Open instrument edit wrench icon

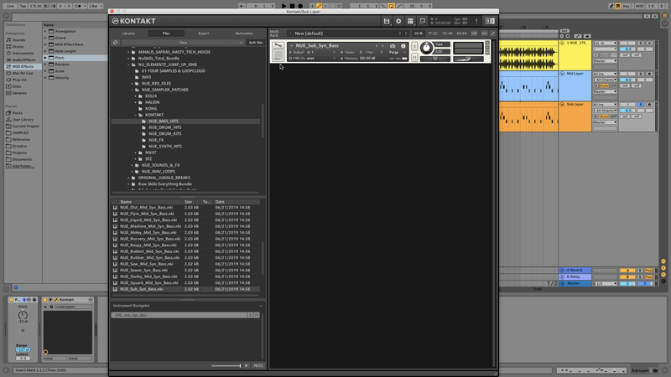(278, 45)
